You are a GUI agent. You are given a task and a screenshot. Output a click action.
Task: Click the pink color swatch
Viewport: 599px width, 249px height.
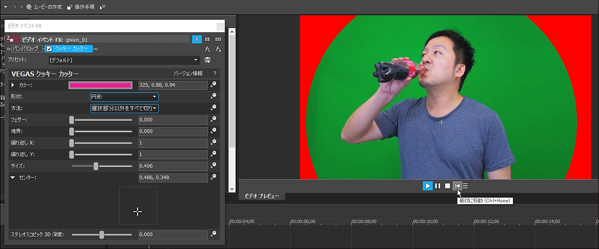click(x=101, y=85)
